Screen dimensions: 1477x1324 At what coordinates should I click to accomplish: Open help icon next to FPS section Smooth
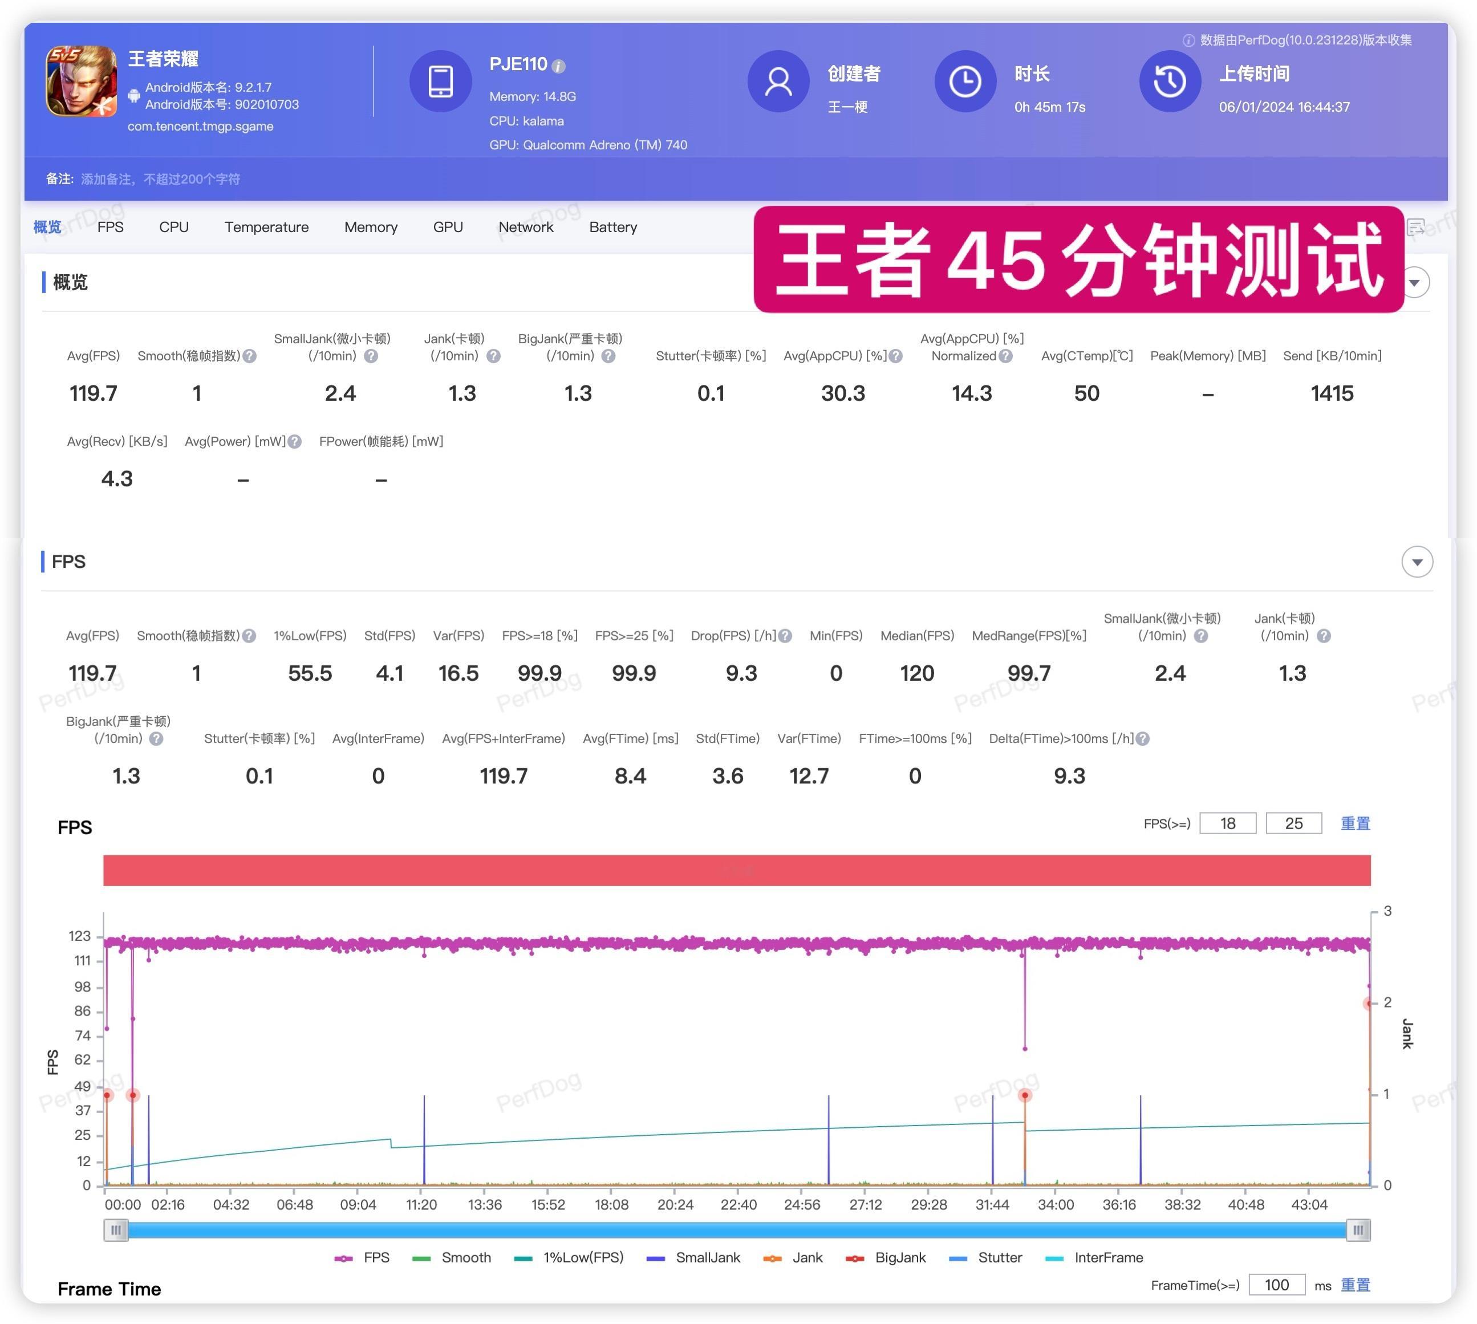(x=249, y=636)
